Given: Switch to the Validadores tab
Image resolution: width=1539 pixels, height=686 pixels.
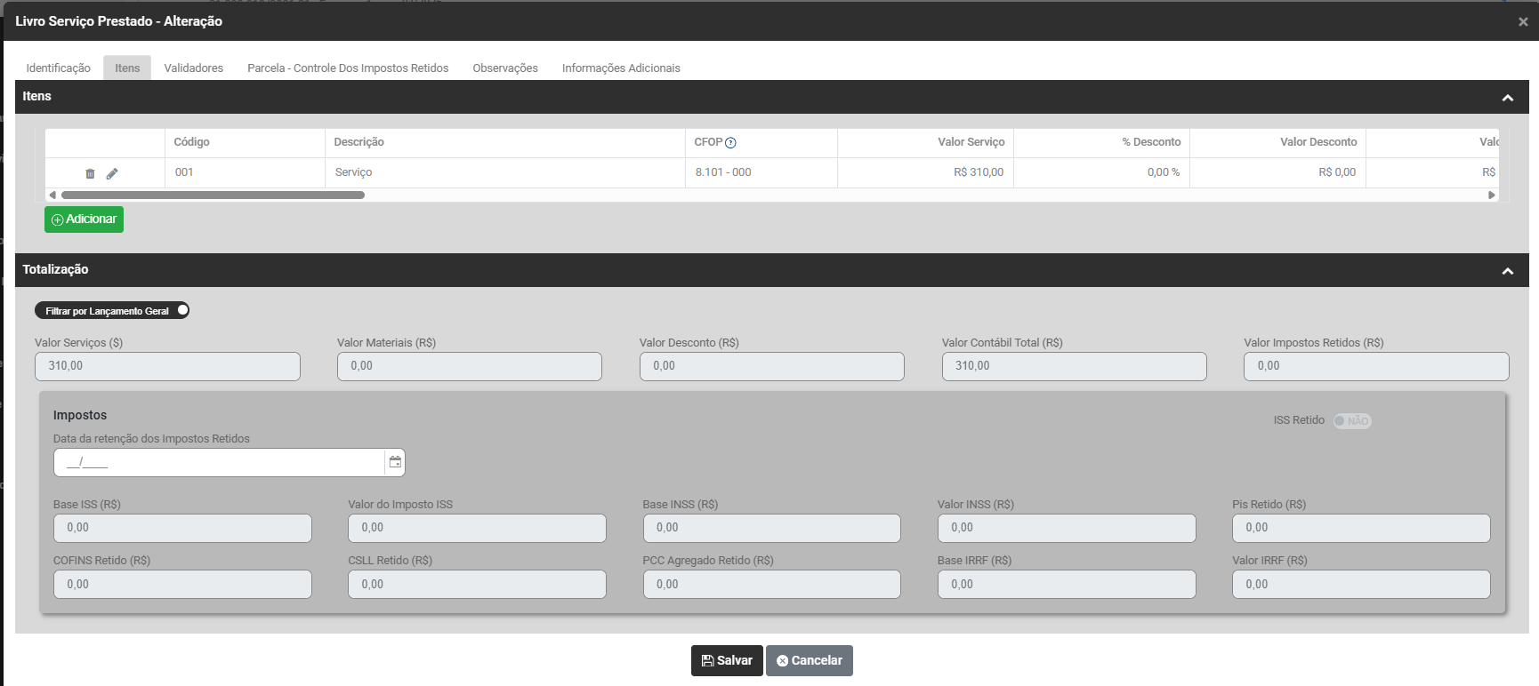Looking at the screenshot, I should point(193,68).
